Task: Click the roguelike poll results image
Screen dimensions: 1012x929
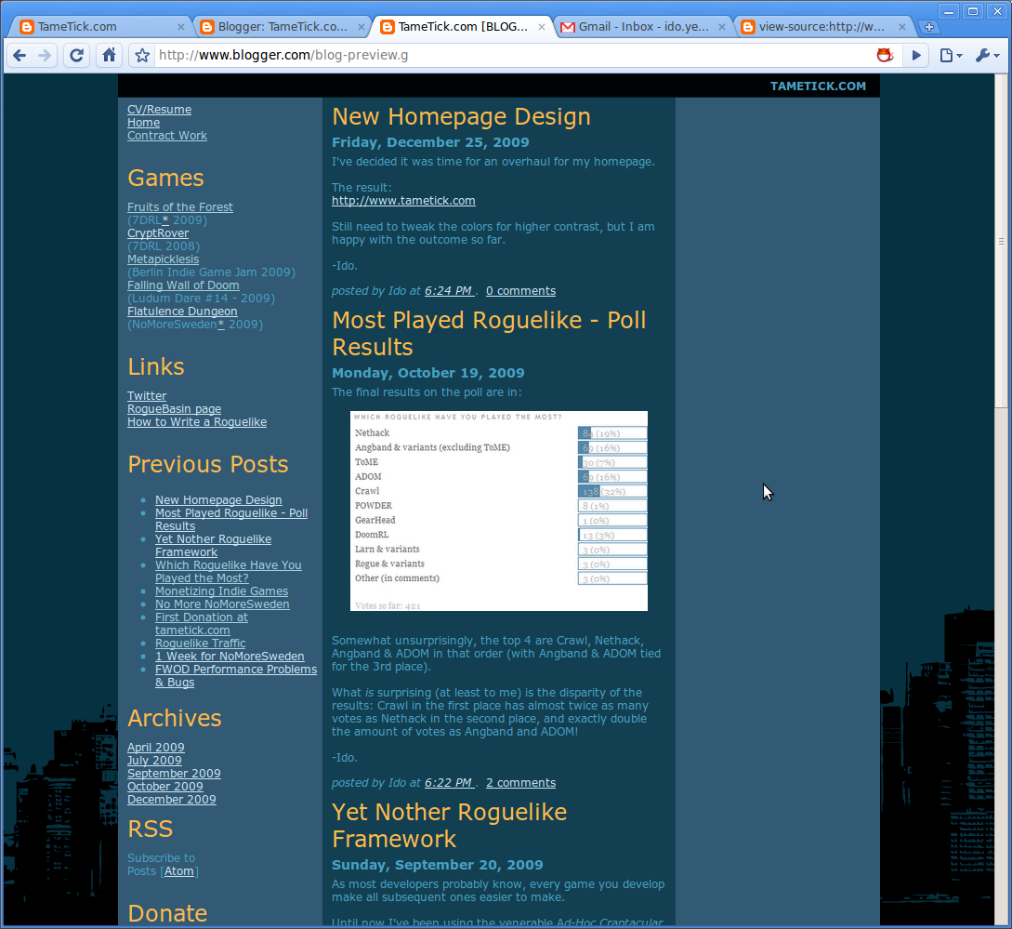Action: (499, 511)
